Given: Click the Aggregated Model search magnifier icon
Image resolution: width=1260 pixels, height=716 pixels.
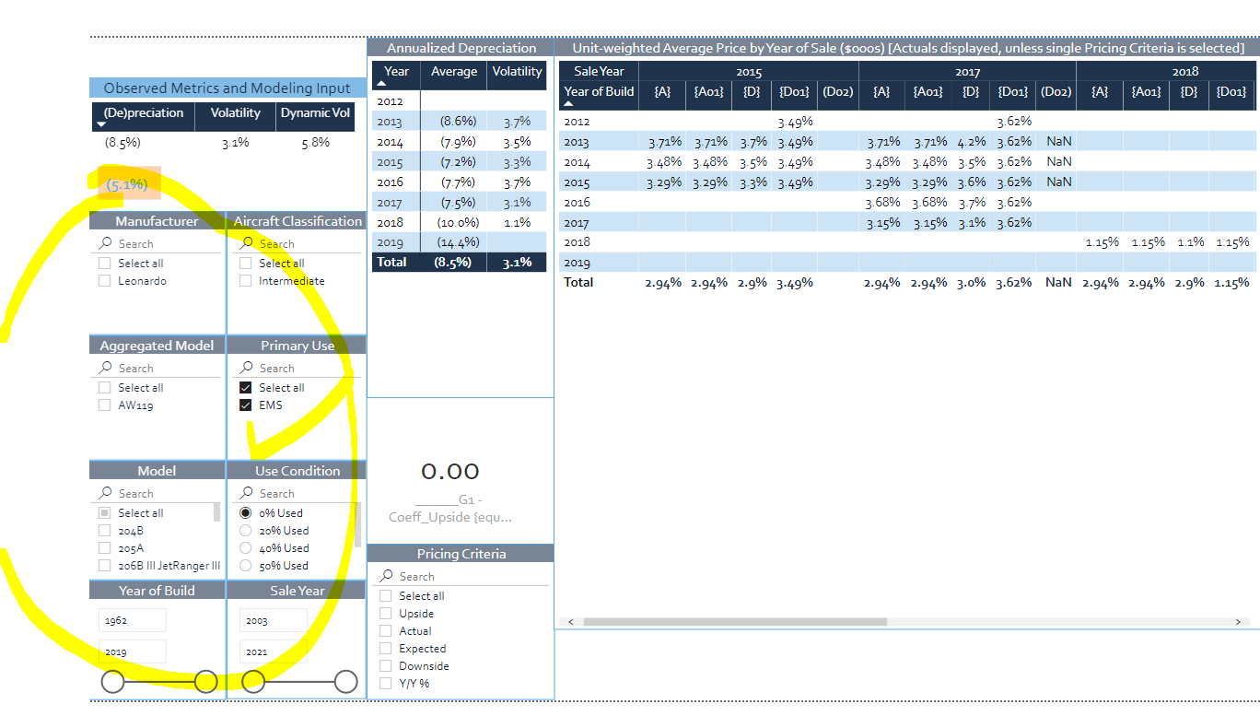Looking at the screenshot, I should tap(106, 368).
